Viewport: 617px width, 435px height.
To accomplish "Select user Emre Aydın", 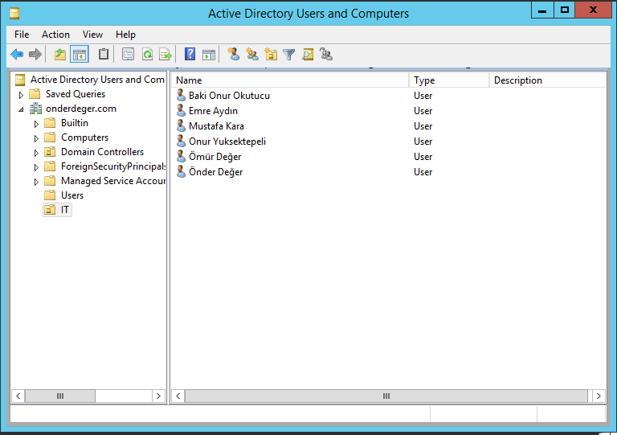I will tap(213, 111).
